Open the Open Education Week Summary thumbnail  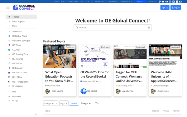click(95, 56)
